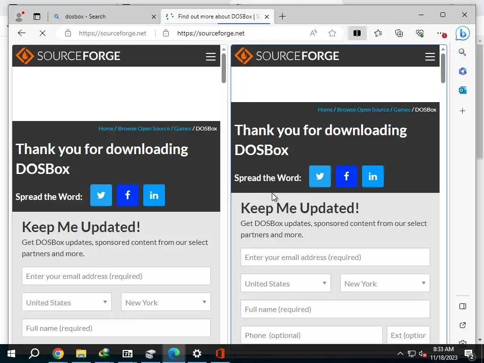484x363 pixels.
Task: Open the Edge profile icon
Action: [19, 17]
